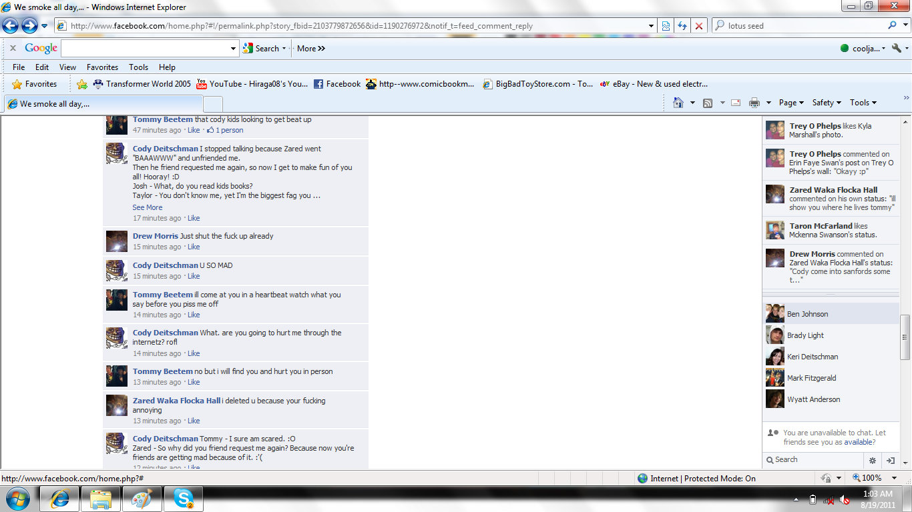Expand the Google Toolbar More options

click(311, 48)
